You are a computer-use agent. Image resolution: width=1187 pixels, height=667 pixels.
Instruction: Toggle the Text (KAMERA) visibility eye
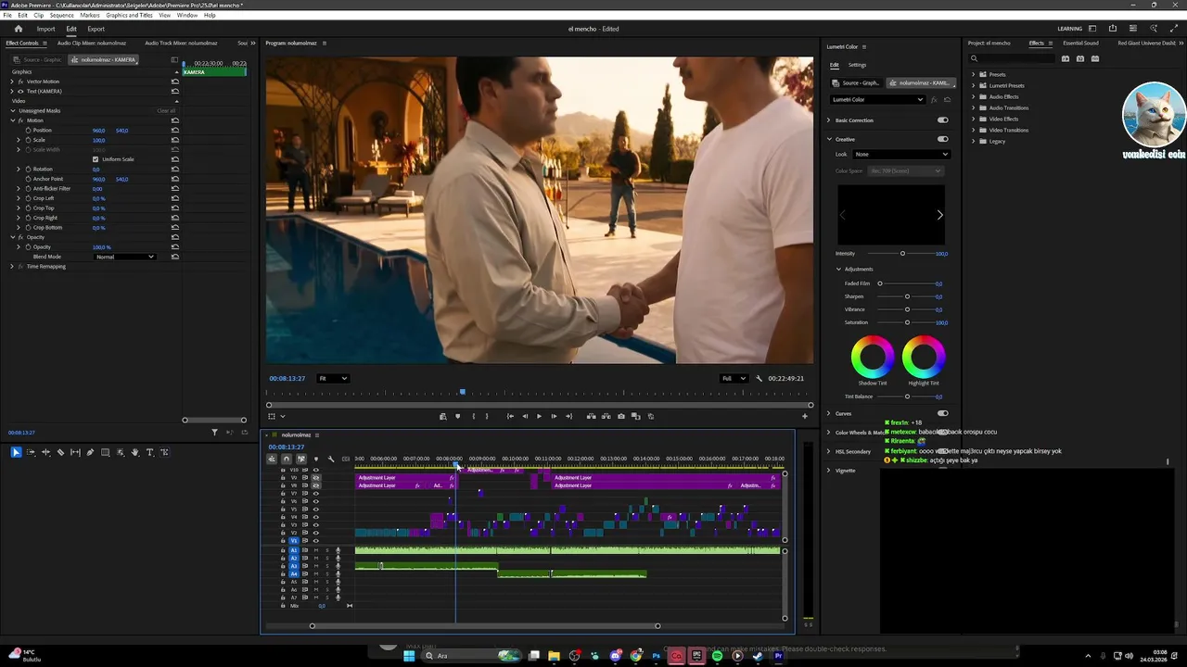19,91
